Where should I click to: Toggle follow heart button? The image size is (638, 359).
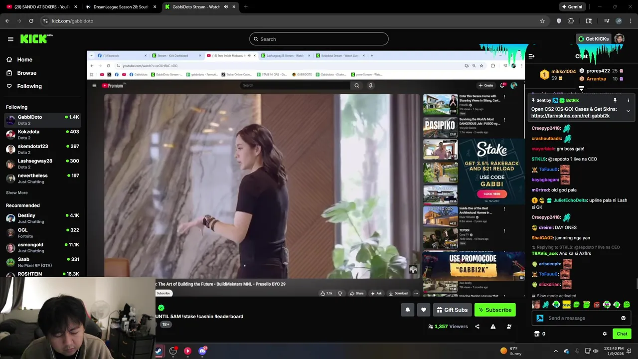[423, 310]
